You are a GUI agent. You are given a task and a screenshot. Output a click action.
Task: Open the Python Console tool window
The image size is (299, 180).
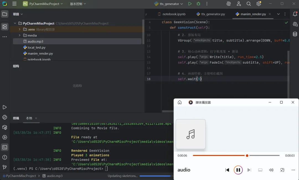coord(5,117)
